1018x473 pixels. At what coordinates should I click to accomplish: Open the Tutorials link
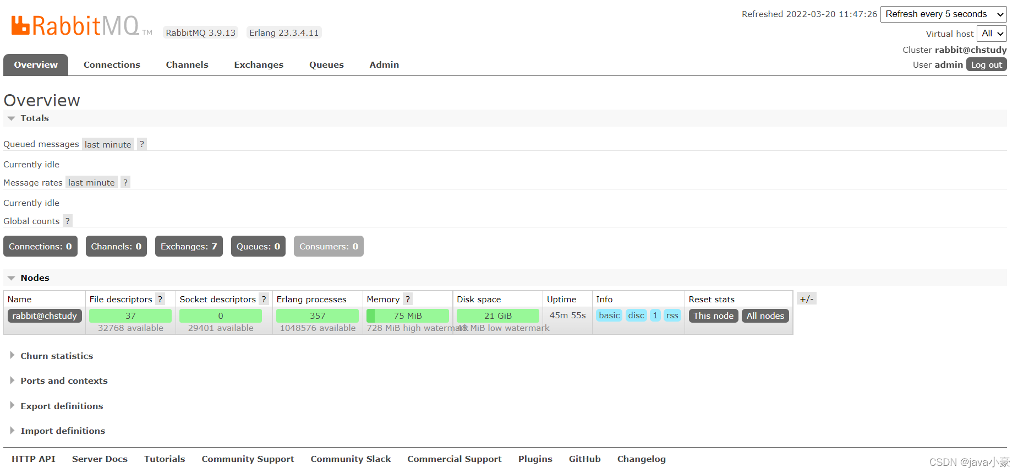165,459
